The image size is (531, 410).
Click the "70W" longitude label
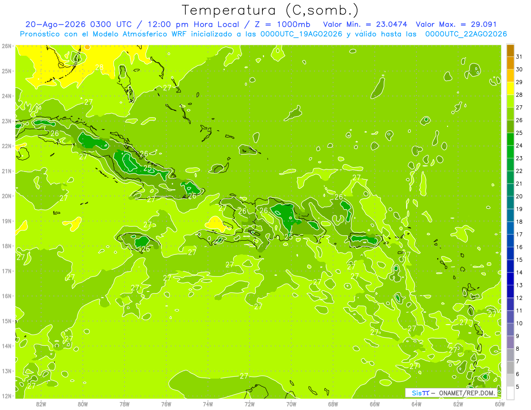click(x=291, y=403)
